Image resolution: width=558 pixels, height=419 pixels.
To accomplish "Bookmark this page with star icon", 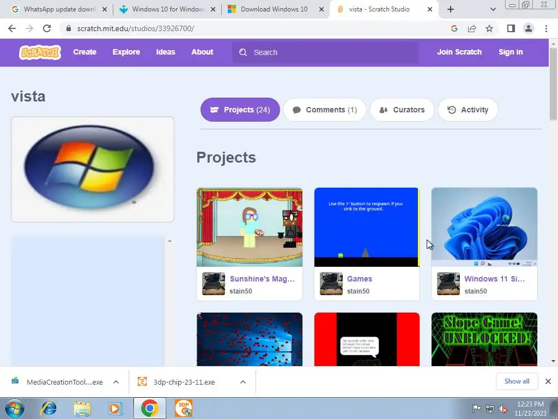I will click(x=489, y=28).
